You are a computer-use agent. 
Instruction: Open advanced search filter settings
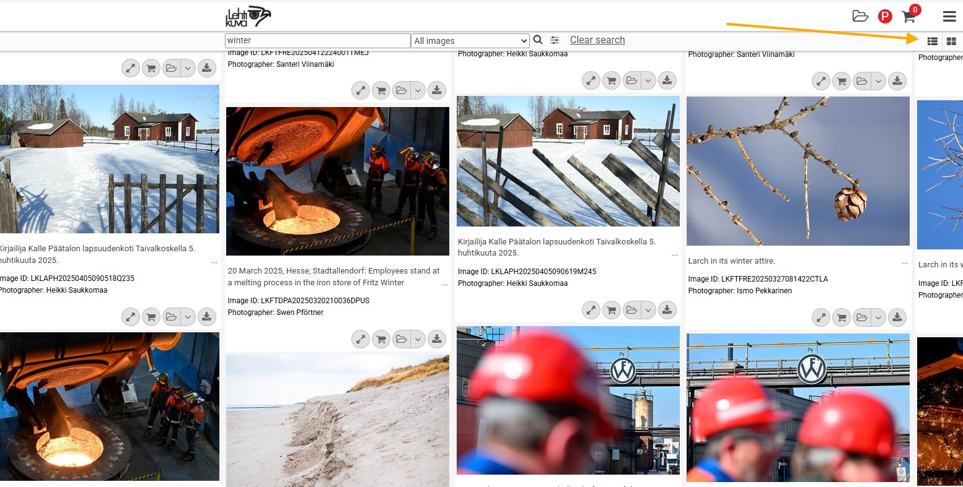coord(555,40)
